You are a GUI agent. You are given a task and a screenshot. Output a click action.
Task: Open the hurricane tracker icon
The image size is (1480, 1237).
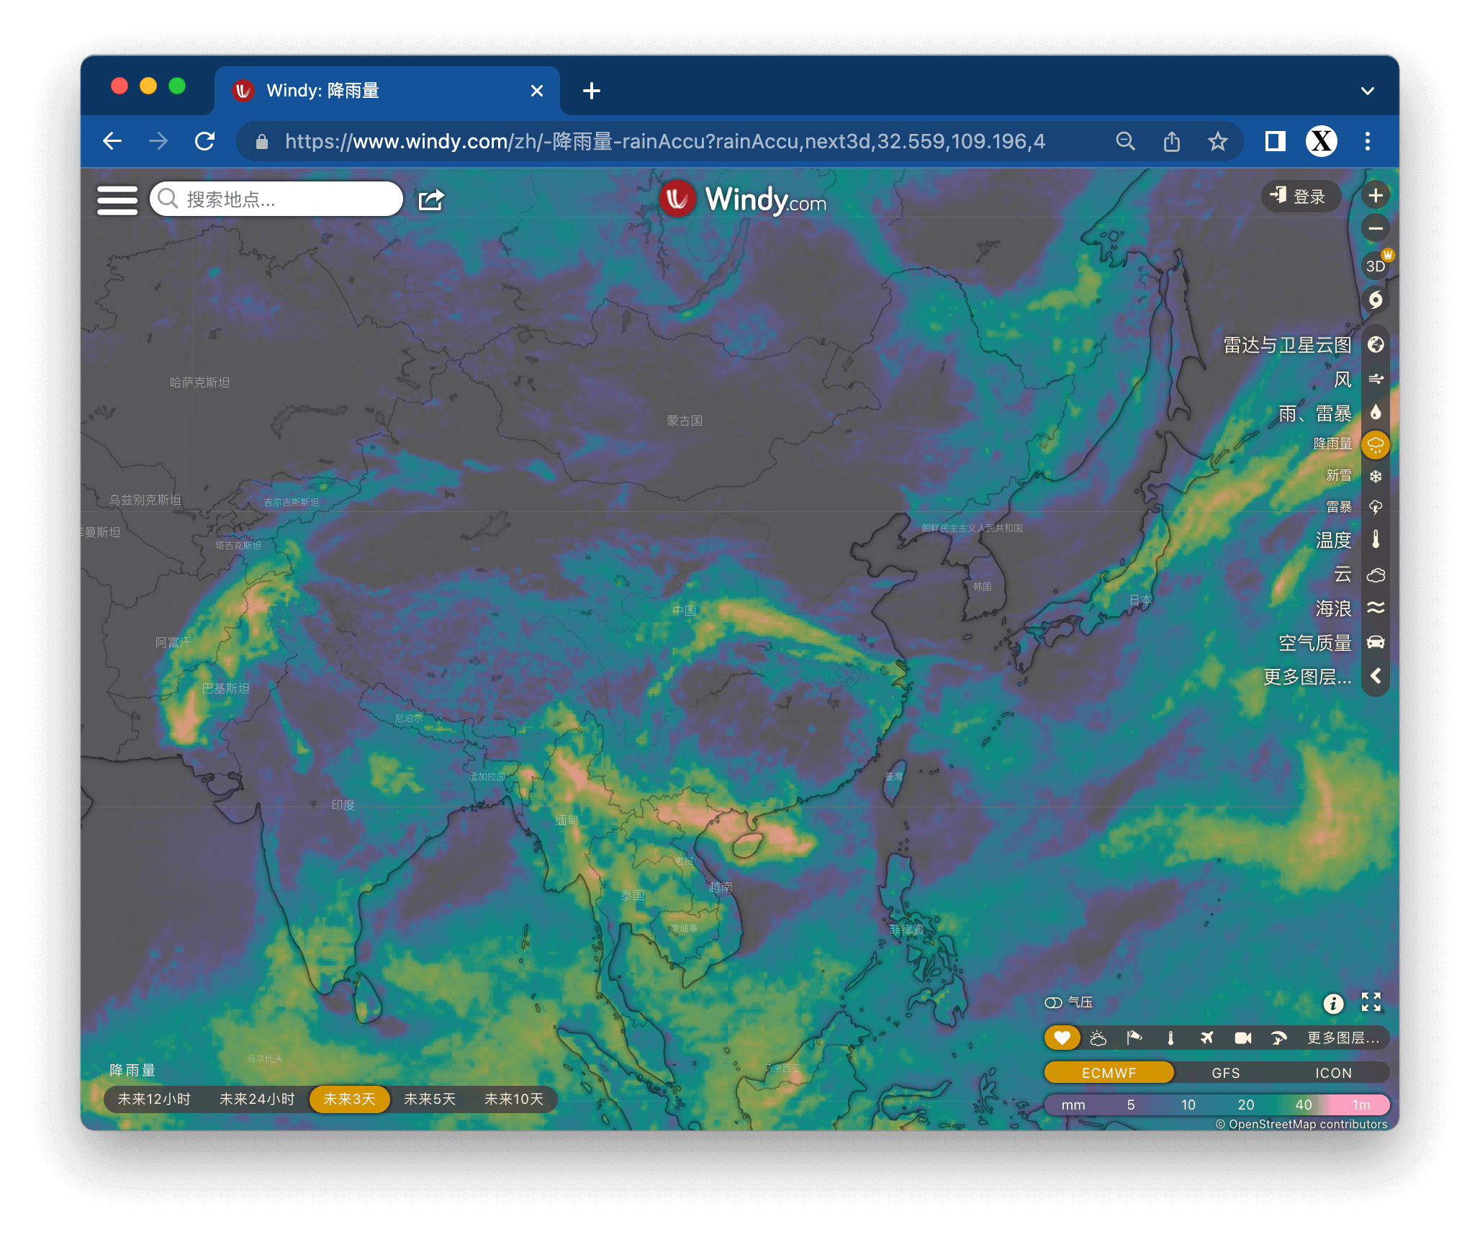pyautogui.click(x=1375, y=300)
